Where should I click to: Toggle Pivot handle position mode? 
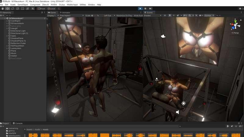(41, 9)
